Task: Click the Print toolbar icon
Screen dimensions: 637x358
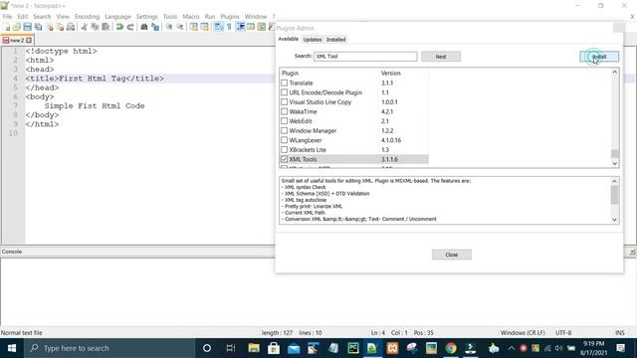Action: (x=71, y=27)
